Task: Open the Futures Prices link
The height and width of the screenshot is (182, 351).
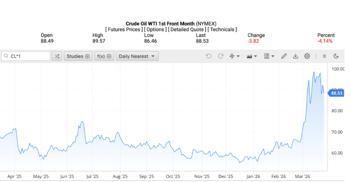Action: [x=124, y=29]
